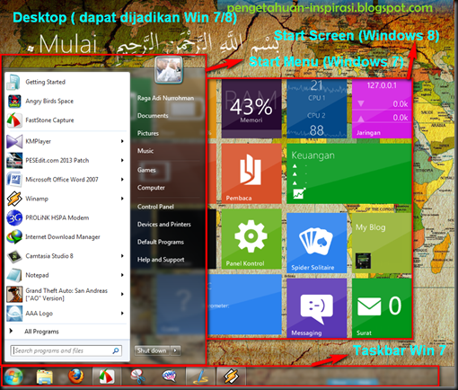Launch the Spider Solitaire tile

click(316, 243)
